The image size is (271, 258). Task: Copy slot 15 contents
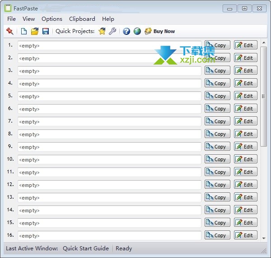click(217, 222)
